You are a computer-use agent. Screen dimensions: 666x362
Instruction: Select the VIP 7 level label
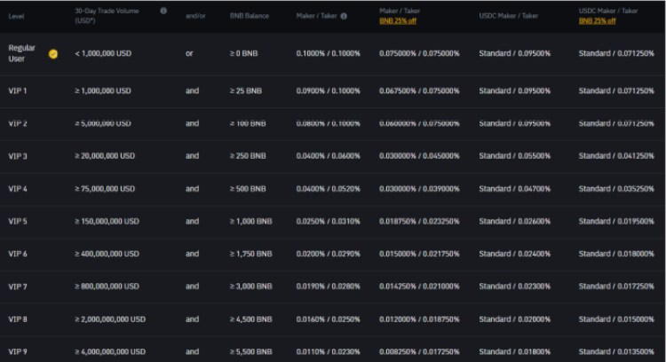[x=18, y=287]
